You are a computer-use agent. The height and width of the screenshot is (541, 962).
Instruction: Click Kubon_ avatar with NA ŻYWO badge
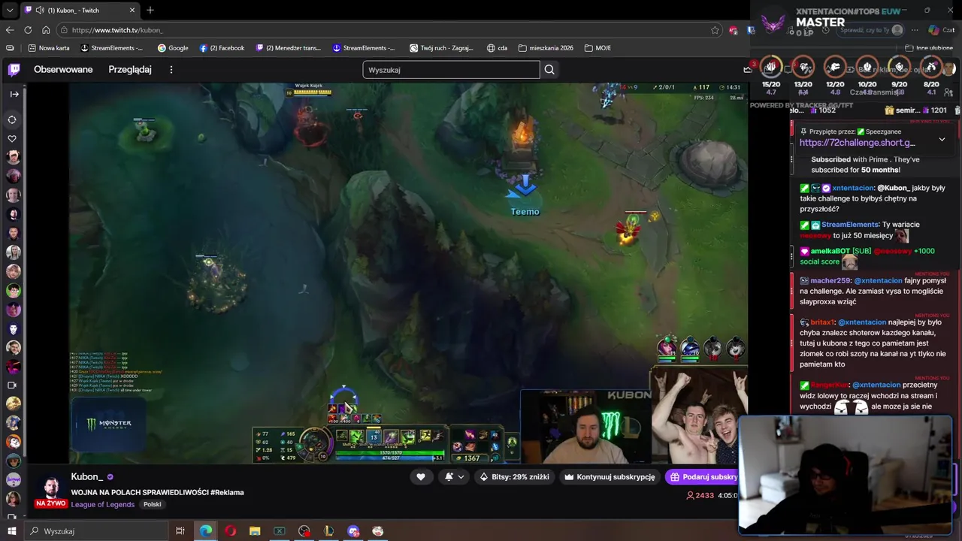coord(51,491)
